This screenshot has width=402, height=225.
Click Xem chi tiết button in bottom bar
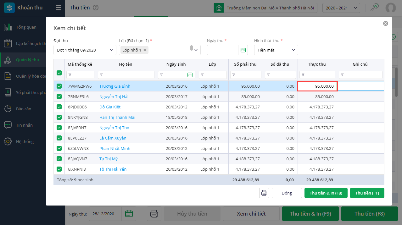pos(251,214)
